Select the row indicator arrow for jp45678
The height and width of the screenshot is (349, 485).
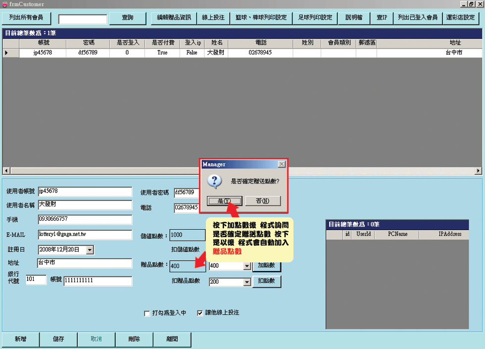click(6, 52)
